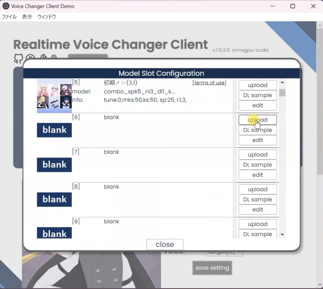Screen dimensions: 323x289
Task: Open the terms of use link for slot 5
Action: coord(209,83)
